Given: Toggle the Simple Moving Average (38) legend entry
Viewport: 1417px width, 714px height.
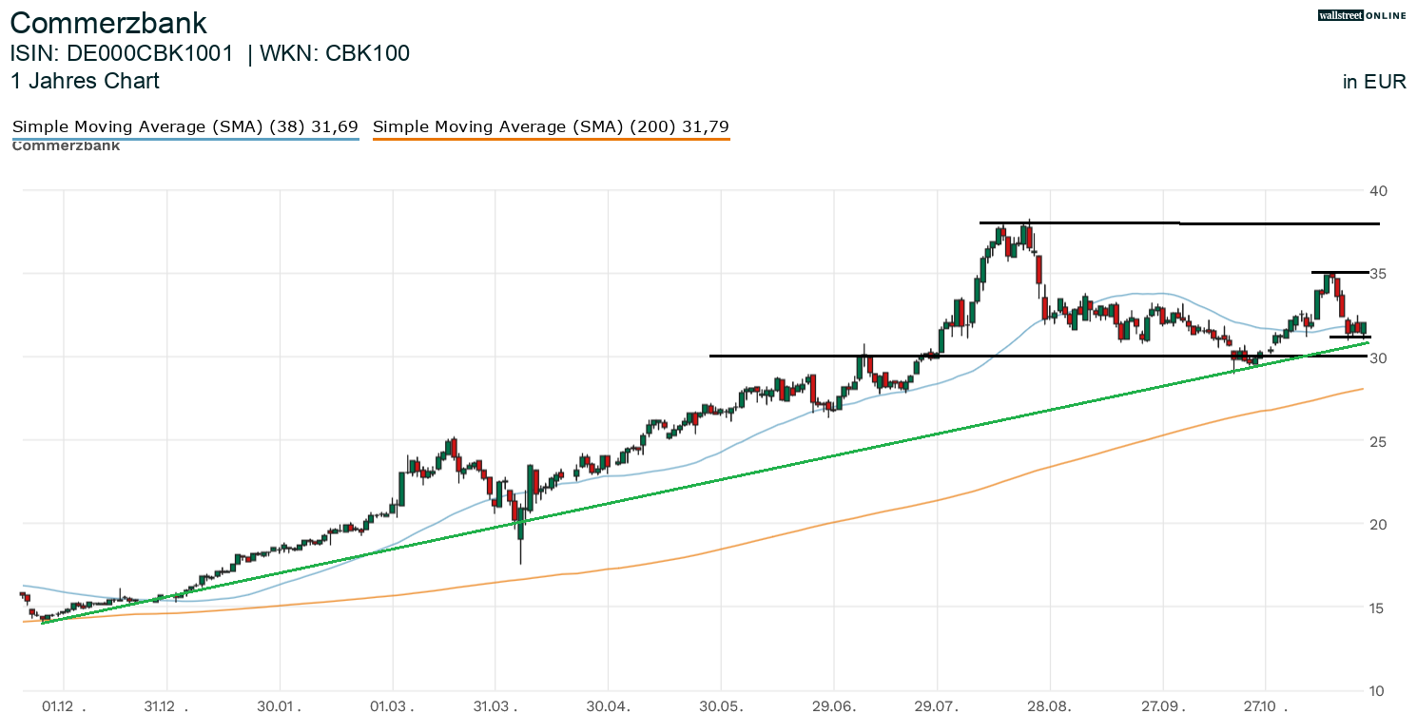Looking at the screenshot, I should [185, 126].
